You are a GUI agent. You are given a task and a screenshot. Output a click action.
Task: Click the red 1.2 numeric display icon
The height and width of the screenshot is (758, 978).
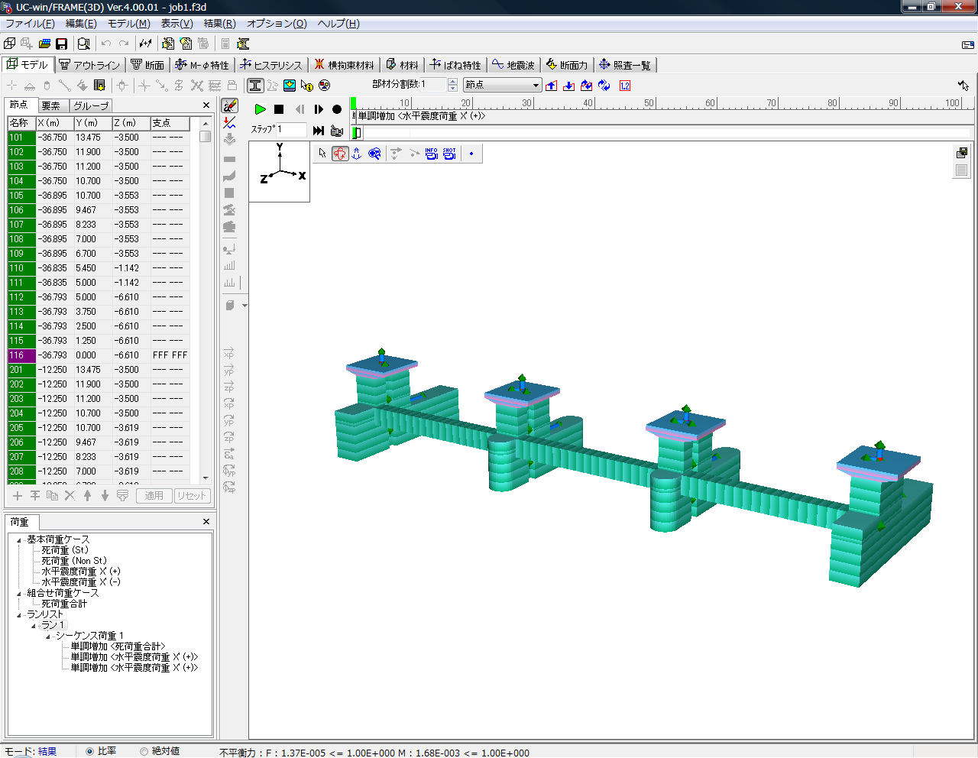pyautogui.click(x=625, y=86)
